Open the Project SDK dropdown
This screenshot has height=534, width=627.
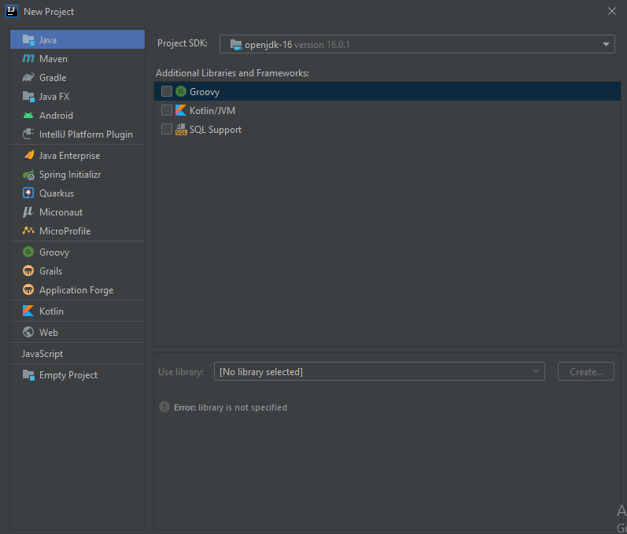[x=417, y=45]
